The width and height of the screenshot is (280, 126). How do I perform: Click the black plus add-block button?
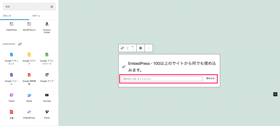pyautogui.click(x=275, y=94)
